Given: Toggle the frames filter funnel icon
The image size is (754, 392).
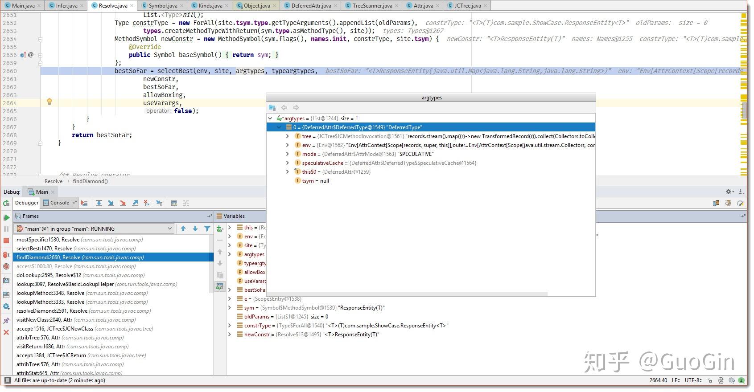Looking at the screenshot, I should tap(207, 229).
